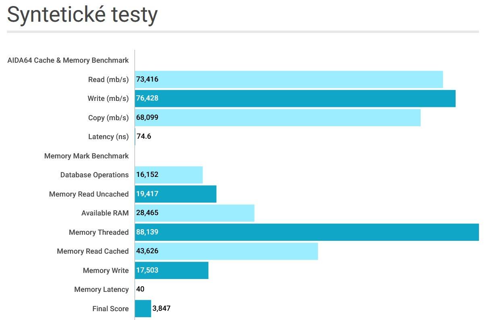Select the Memory Write bar
This screenshot has height=320, width=485.
click(172, 271)
